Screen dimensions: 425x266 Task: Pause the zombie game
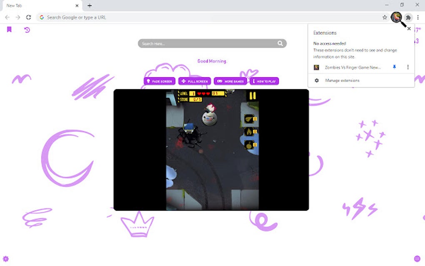(253, 96)
